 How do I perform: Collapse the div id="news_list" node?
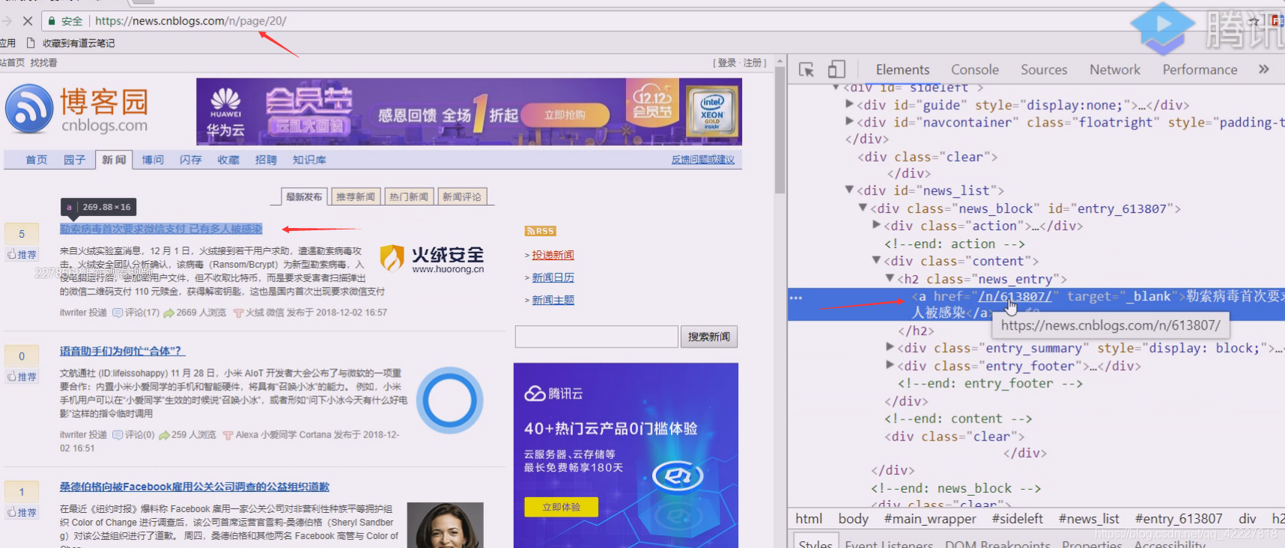[x=849, y=190]
